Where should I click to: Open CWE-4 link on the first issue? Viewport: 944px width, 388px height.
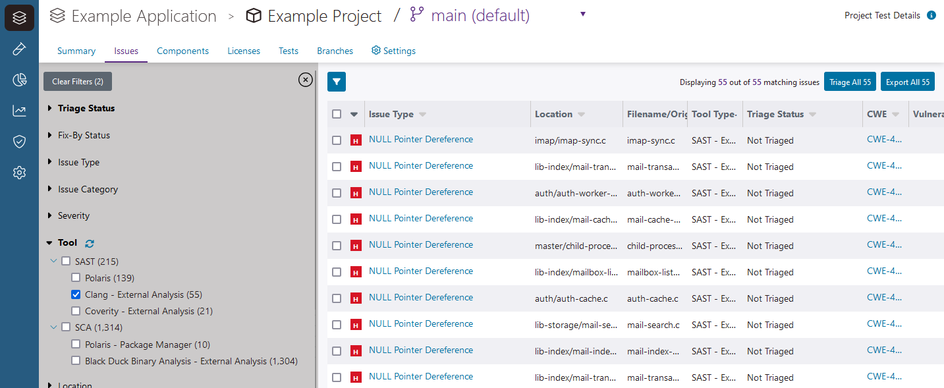pyautogui.click(x=883, y=140)
